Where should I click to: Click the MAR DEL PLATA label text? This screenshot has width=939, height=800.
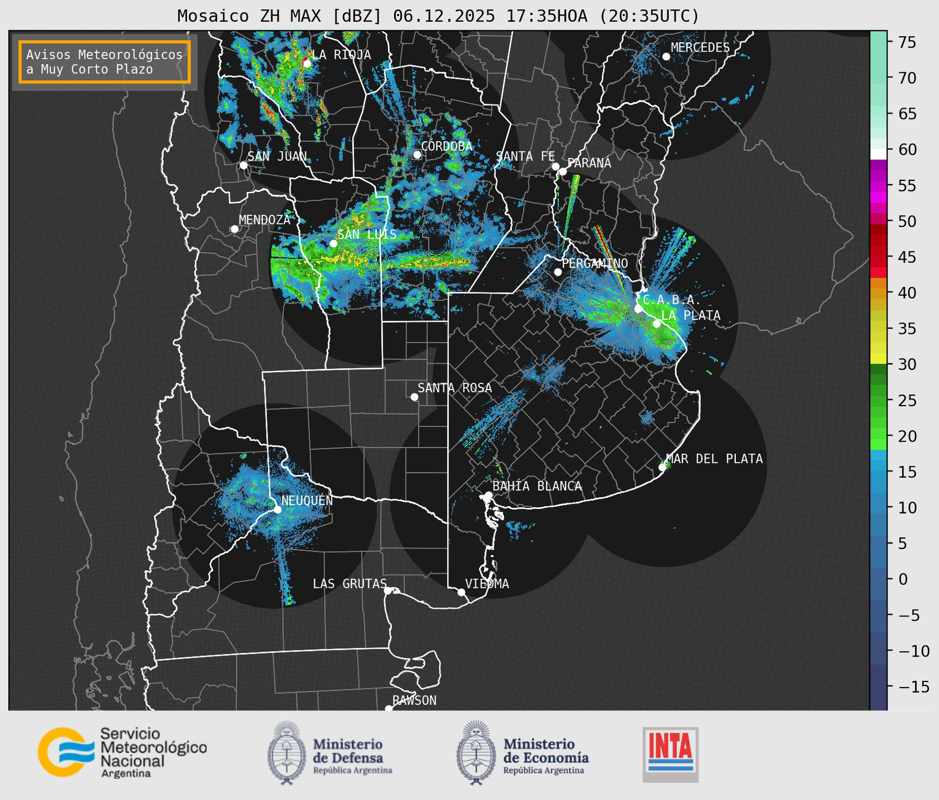tap(714, 459)
